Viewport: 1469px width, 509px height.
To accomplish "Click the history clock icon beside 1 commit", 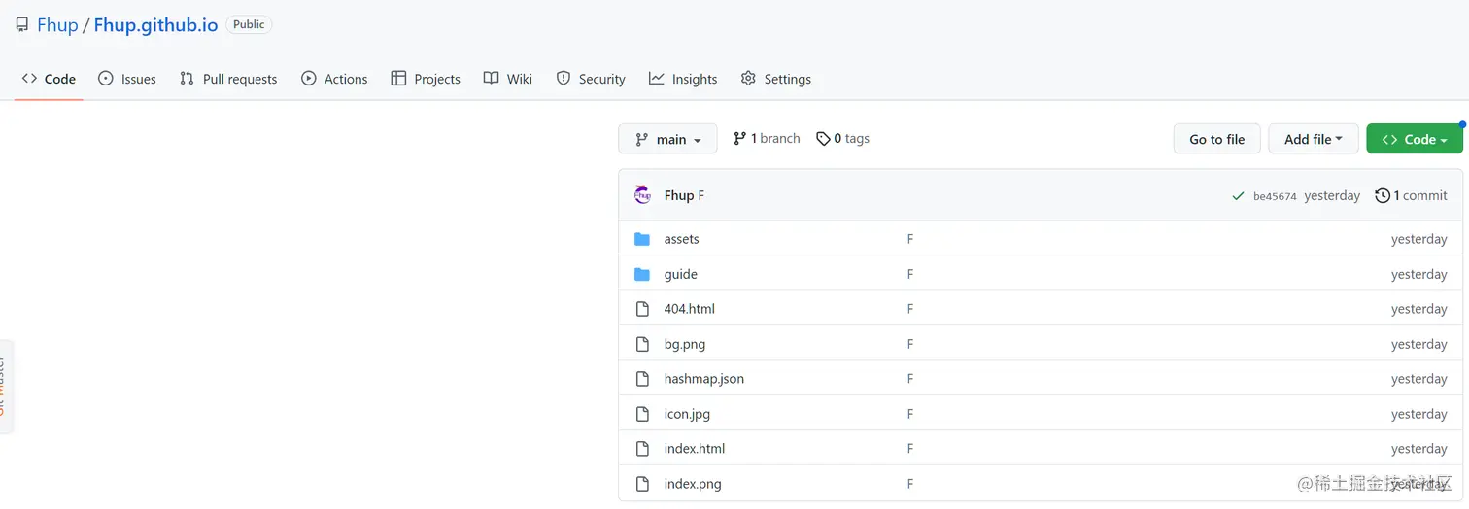I will [1383, 195].
